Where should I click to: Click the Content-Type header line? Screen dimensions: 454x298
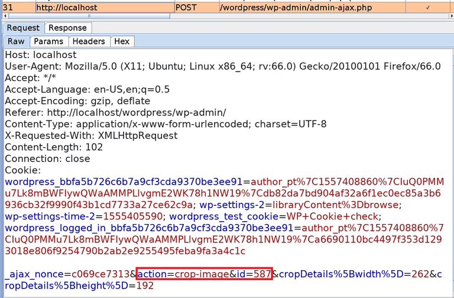166,124
